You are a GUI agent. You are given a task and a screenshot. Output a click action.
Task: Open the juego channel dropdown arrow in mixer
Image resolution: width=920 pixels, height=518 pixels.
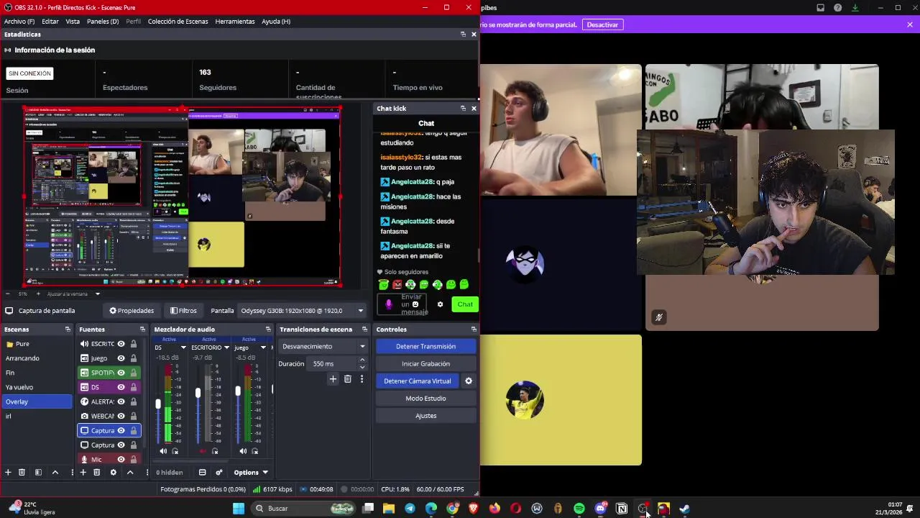263,347
